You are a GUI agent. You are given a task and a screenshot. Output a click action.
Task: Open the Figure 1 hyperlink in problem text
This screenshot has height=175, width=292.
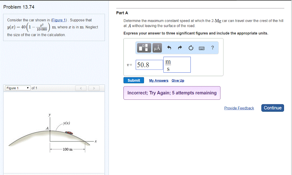click(59, 20)
